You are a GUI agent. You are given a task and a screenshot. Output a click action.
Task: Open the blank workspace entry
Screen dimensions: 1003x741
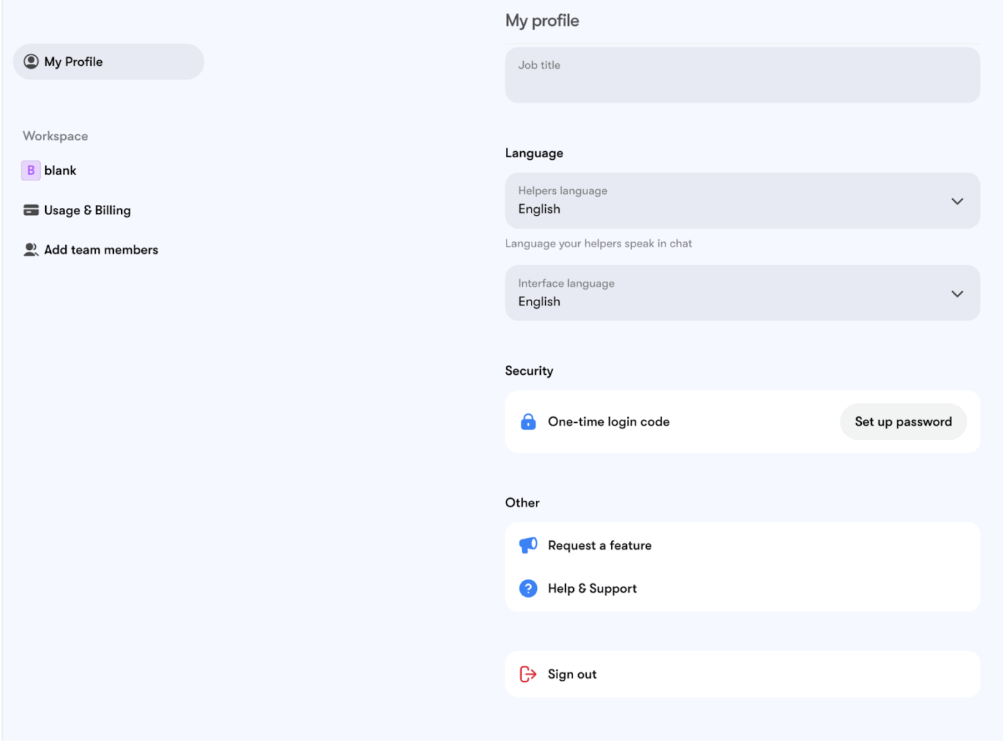click(x=60, y=171)
